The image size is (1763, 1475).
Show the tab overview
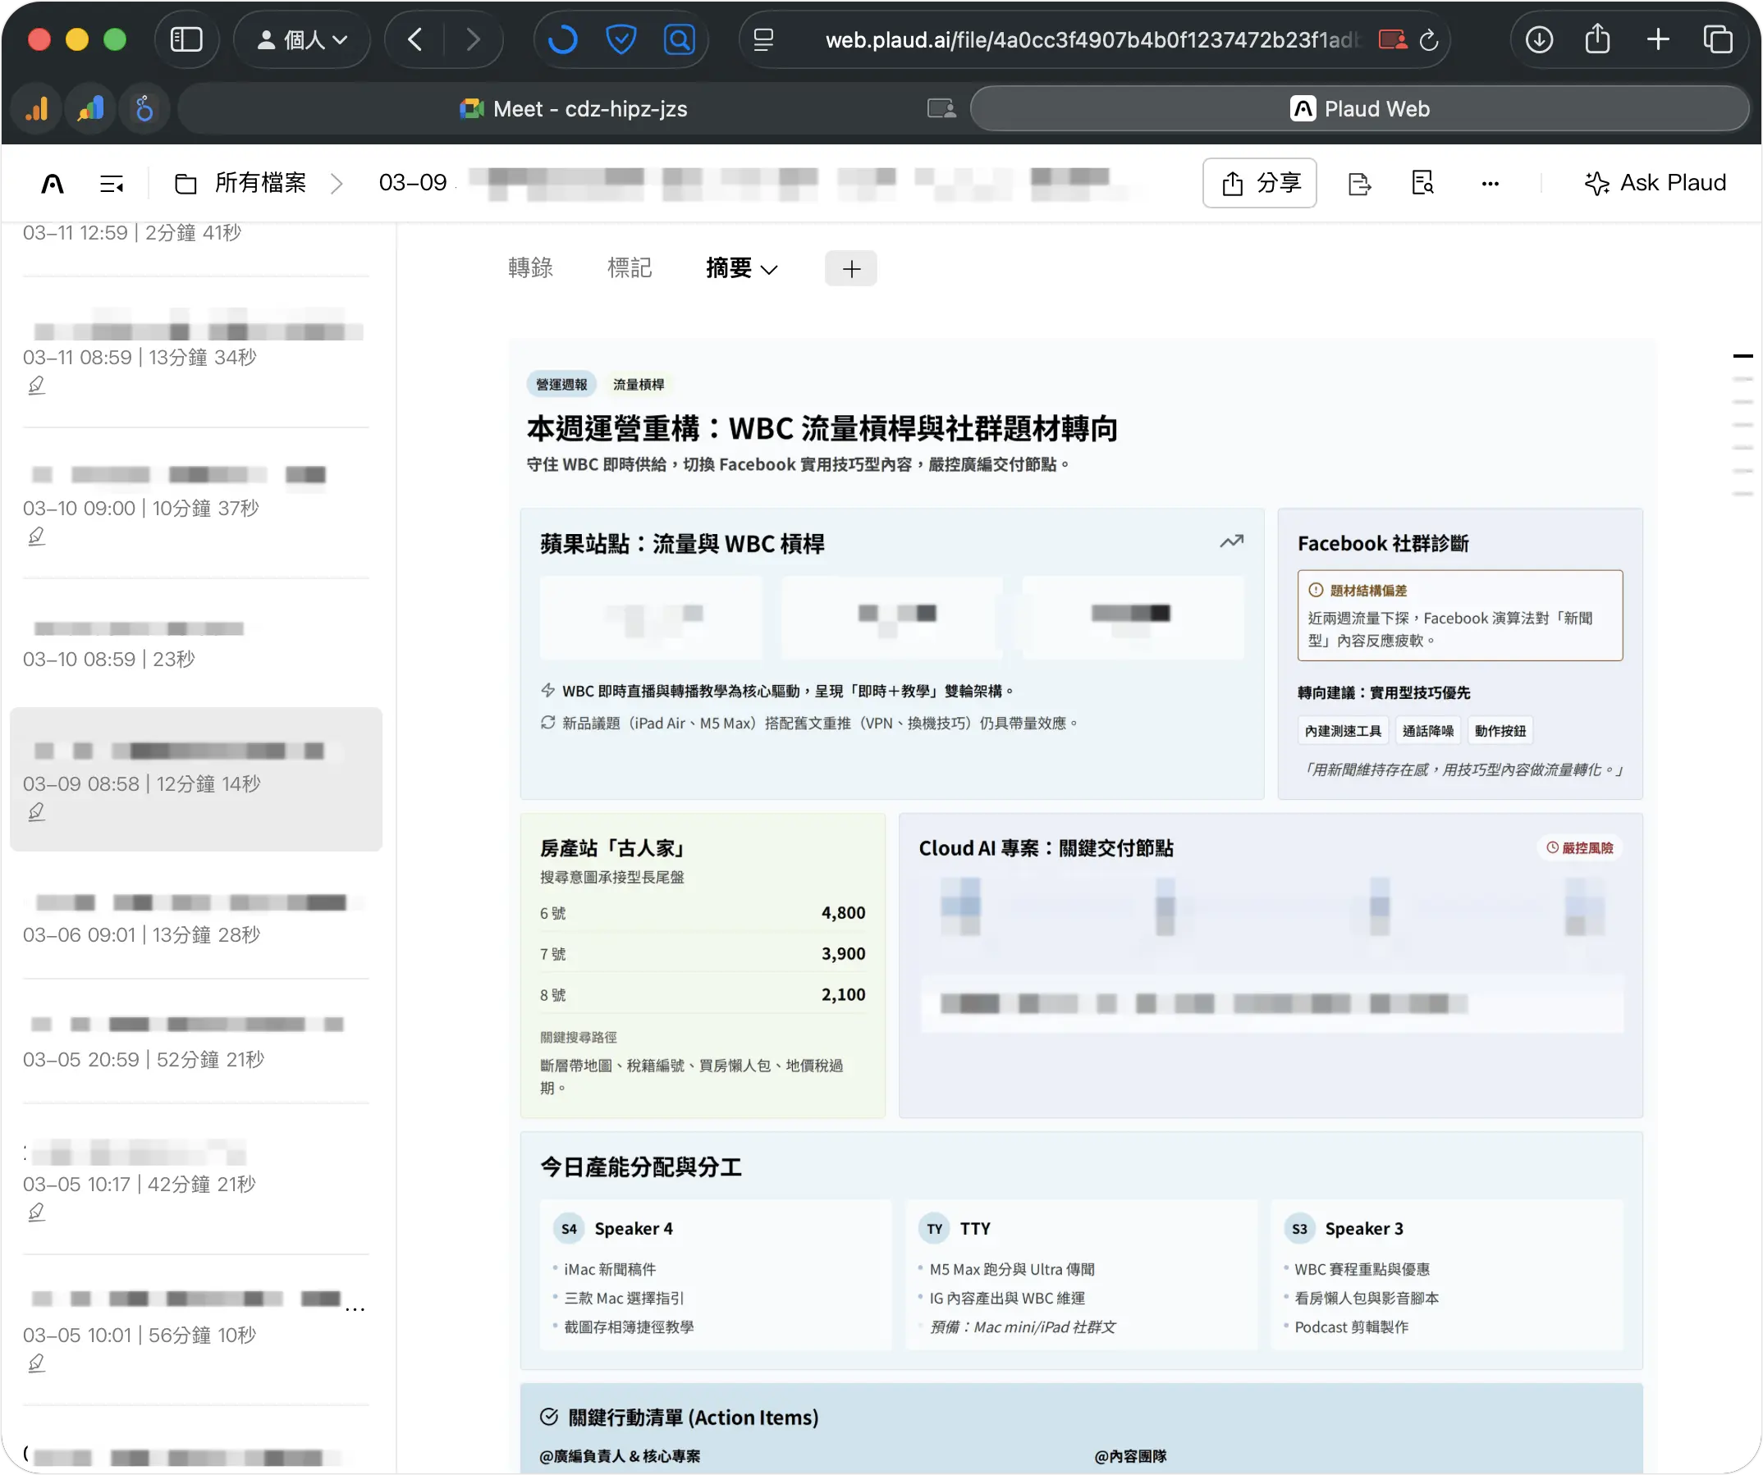pyautogui.click(x=1718, y=39)
